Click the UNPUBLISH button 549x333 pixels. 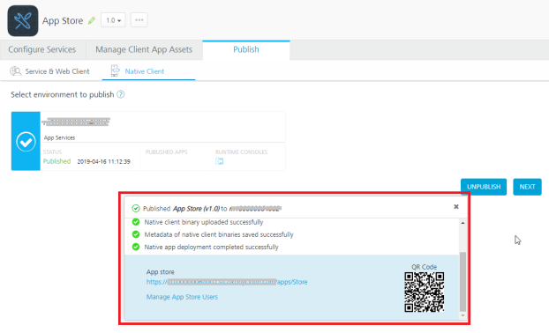[x=484, y=187]
